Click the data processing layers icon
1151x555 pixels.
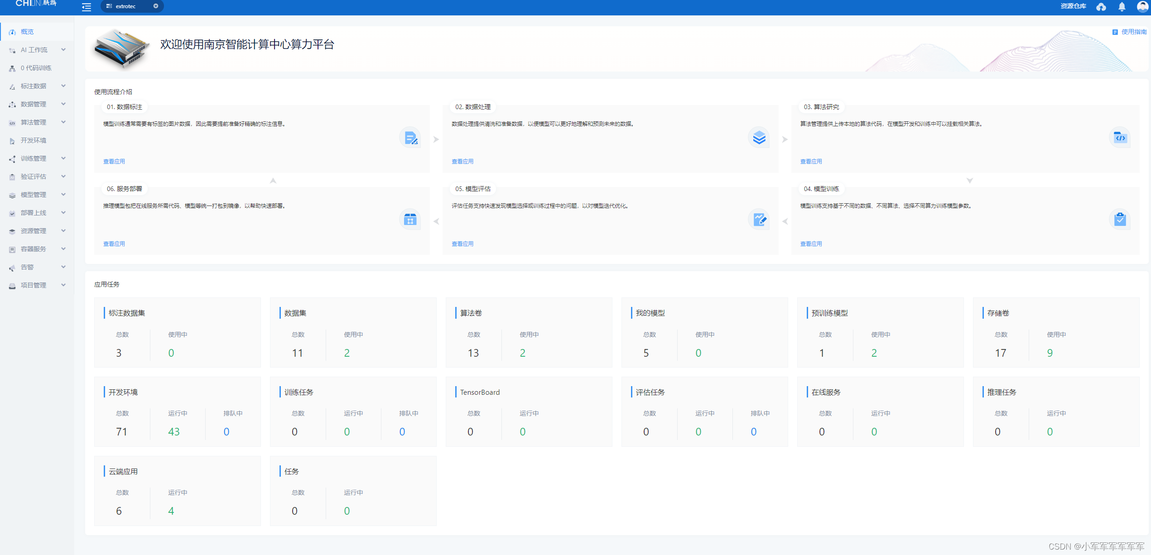coord(759,138)
